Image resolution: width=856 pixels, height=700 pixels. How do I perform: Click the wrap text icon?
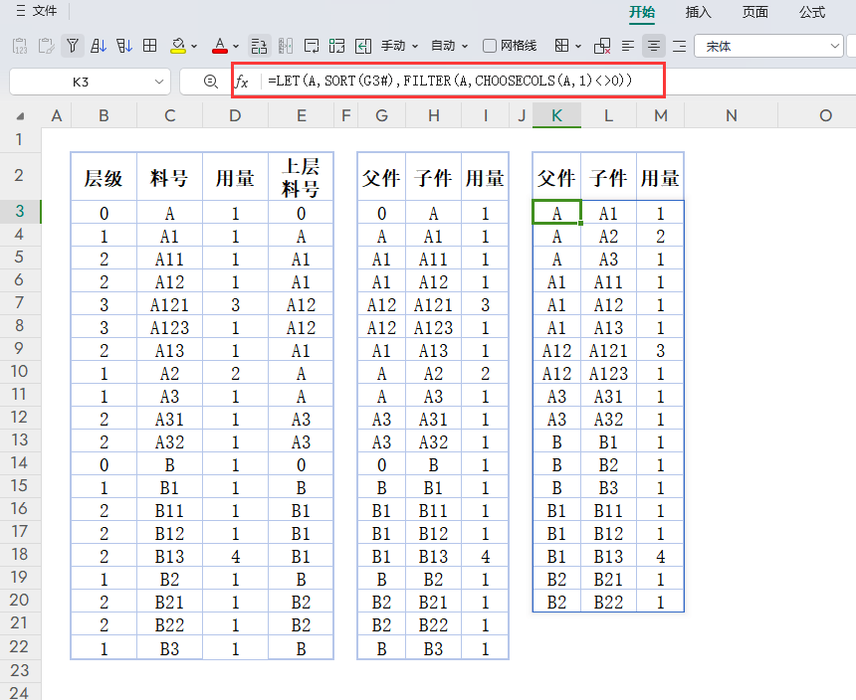click(x=312, y=46)
